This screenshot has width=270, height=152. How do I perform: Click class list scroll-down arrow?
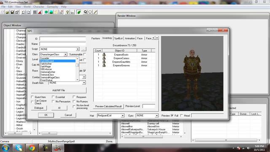point(77,80)
